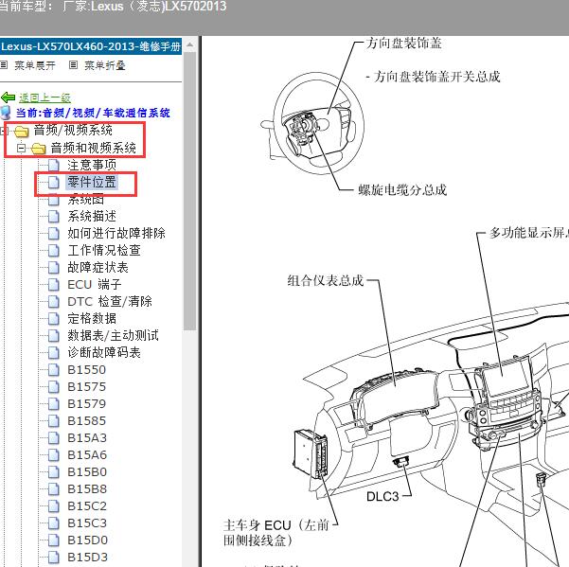Open the DTC 检查/清除 page
The image size is (569, 567).
pyautogui.click(x=110, y=301)
